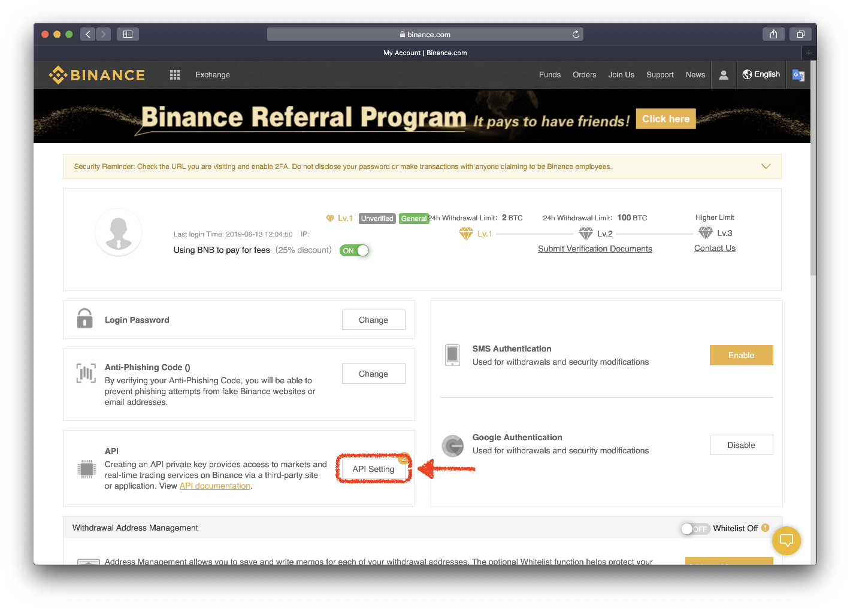Open the News menu item

pyautogui.click(x=695, y=75)
